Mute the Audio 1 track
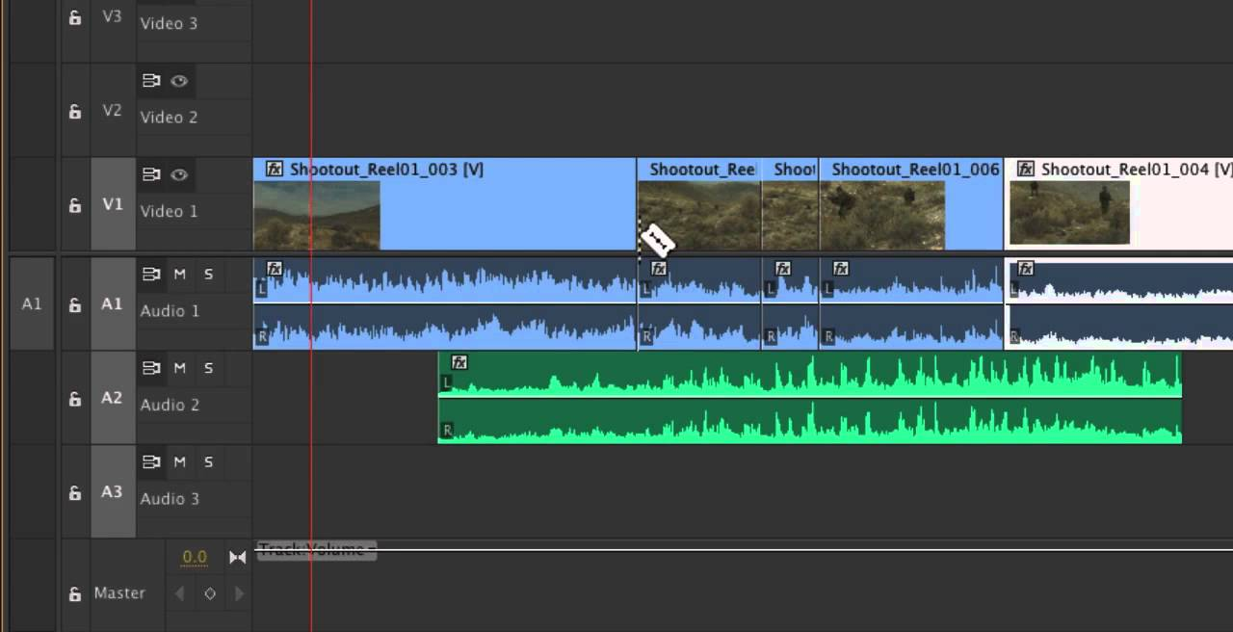The height and width of the screenshot is (632, 1233). [x=179, y=275]
